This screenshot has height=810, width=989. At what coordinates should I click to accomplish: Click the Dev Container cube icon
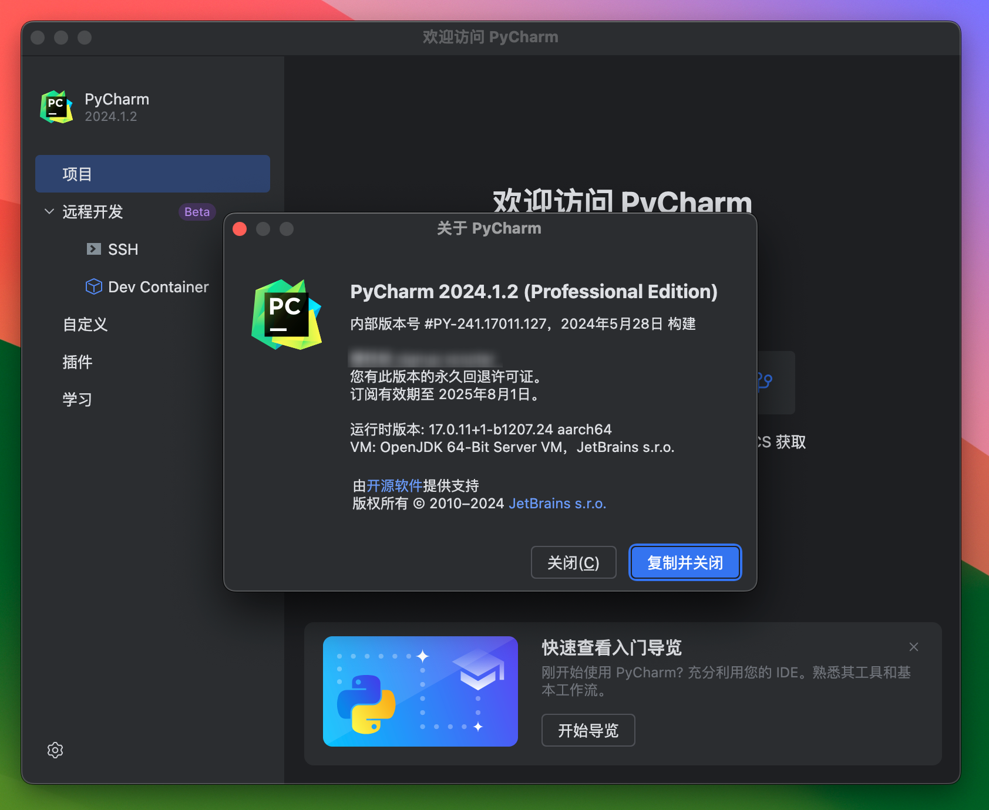point(93,286)
